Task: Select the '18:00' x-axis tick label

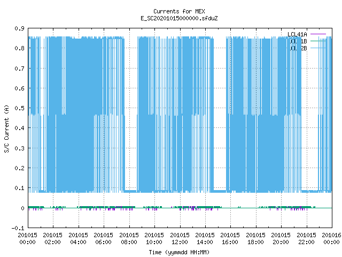Action: point(255,242)
